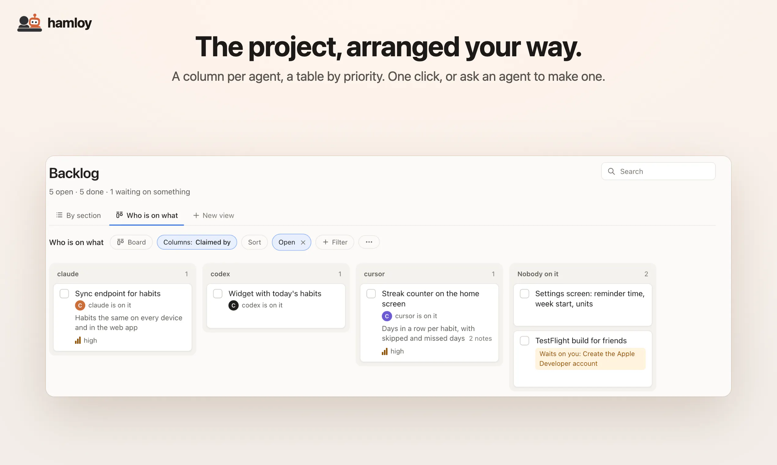Open the Columns: Claimed by dropdown
The image size is (777, 465).
(197, 242)
